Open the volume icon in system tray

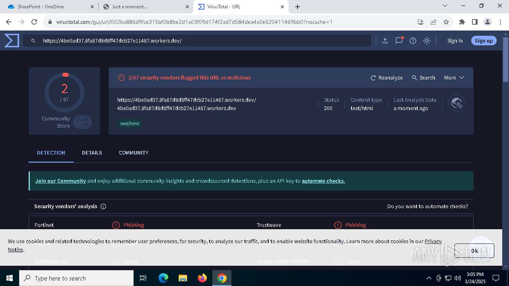point(458,278)
